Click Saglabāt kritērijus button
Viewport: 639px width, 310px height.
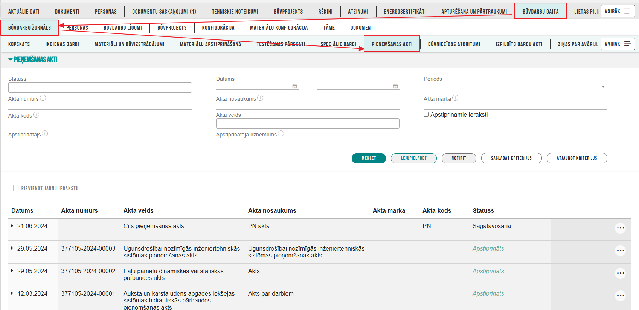(x=511, y=158)
